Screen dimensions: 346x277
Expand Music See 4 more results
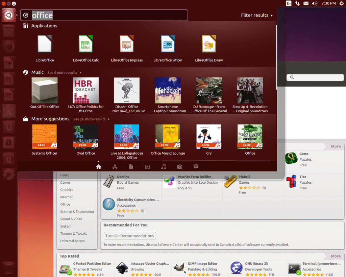[x=64, y=73]
